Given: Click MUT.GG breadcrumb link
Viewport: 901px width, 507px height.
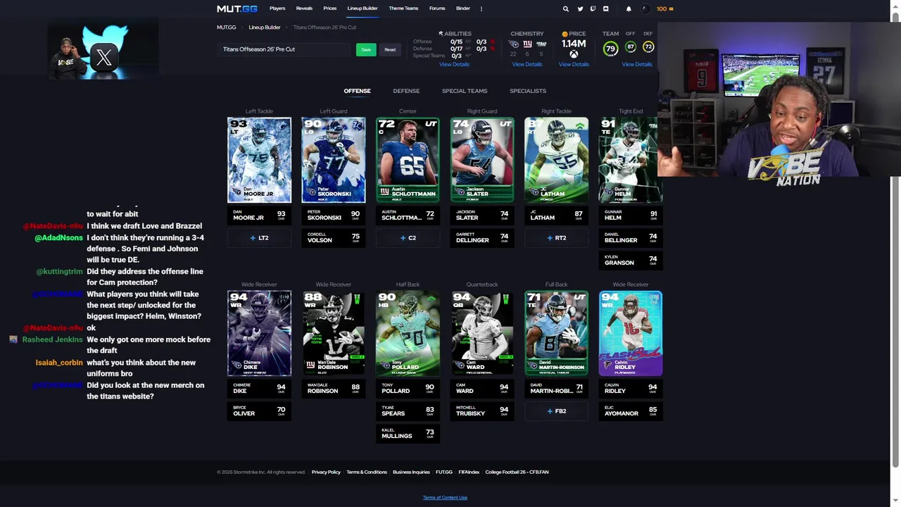Looking at the screenshot, I should click(x=227, y=27).
